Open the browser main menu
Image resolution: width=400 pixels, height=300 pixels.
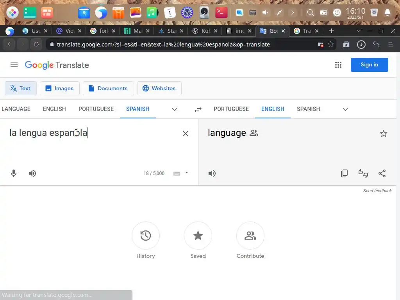tap(390, 45)
